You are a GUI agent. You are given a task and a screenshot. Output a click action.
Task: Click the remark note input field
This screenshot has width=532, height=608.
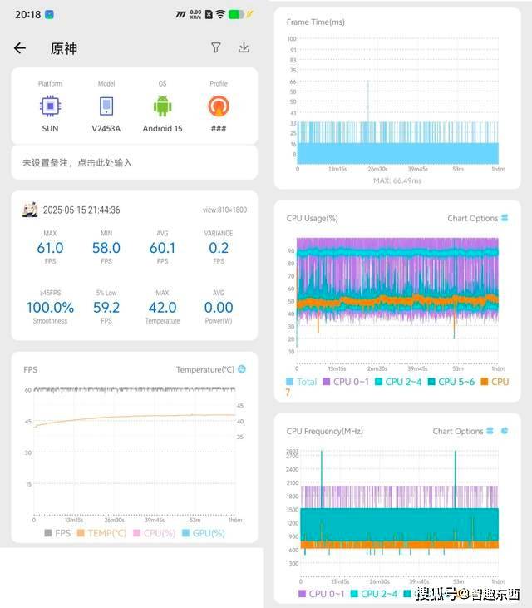135,162
